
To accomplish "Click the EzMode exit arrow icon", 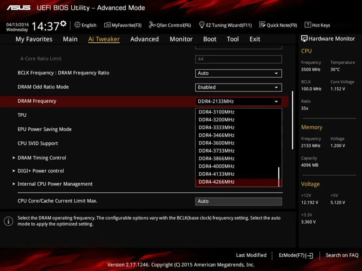I will 310,255.
